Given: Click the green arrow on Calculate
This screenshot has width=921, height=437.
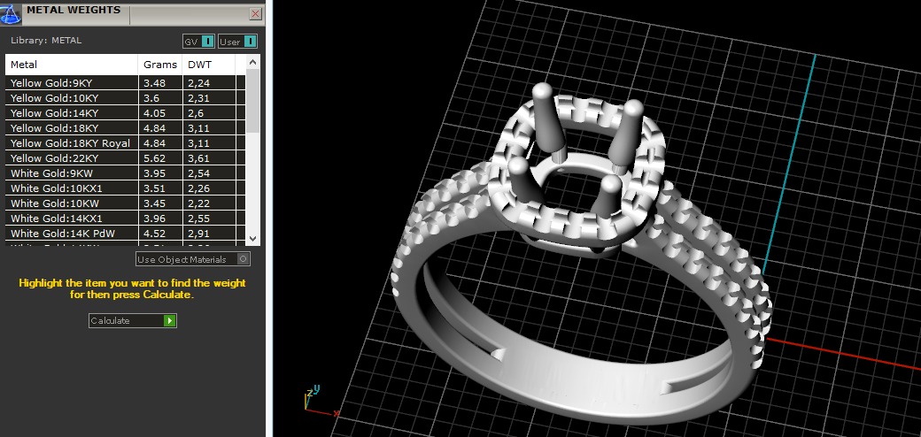Looking at the screenshot, I should 170,320.
